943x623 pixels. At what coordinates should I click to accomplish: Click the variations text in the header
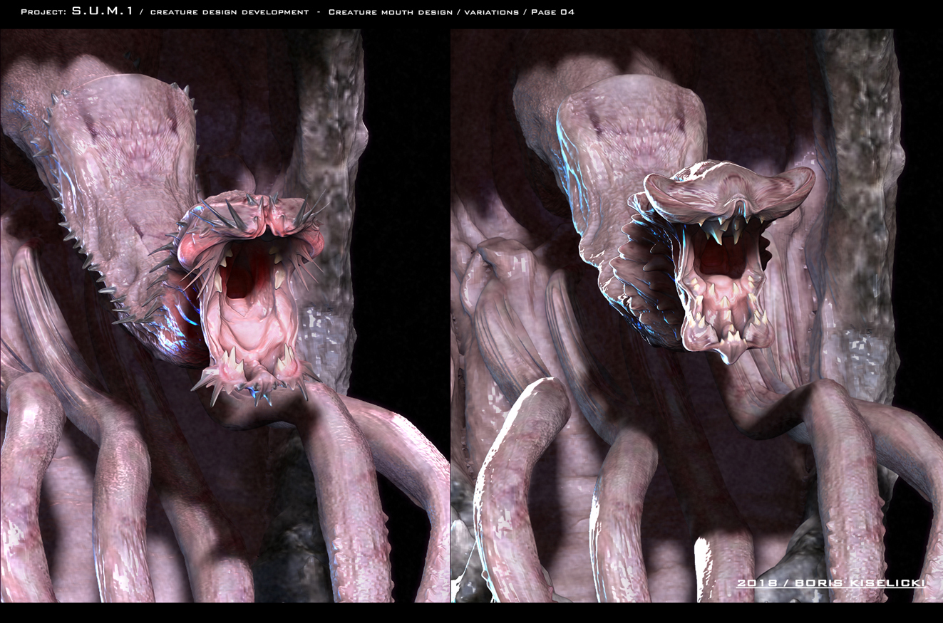tap(492, 11)
